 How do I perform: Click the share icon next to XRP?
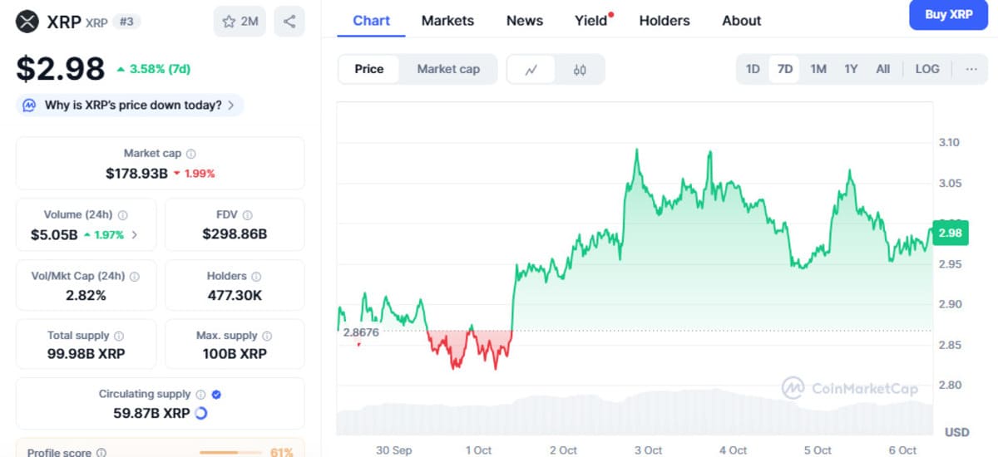tap(289, 22)
